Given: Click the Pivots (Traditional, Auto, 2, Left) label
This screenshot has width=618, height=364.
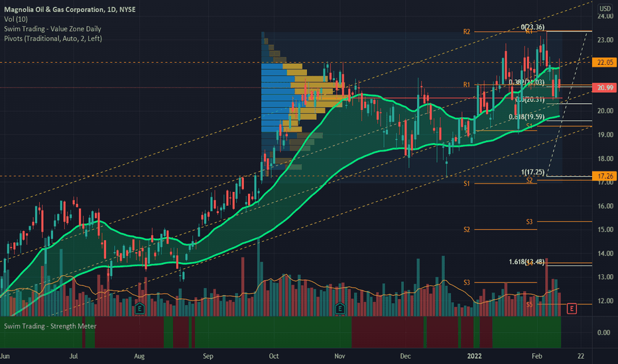Looking at the screenshot, I should point(53,38).
